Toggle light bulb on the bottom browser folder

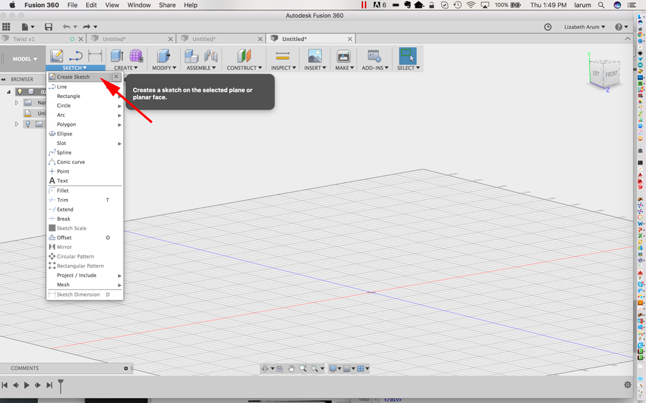(28, 124)
